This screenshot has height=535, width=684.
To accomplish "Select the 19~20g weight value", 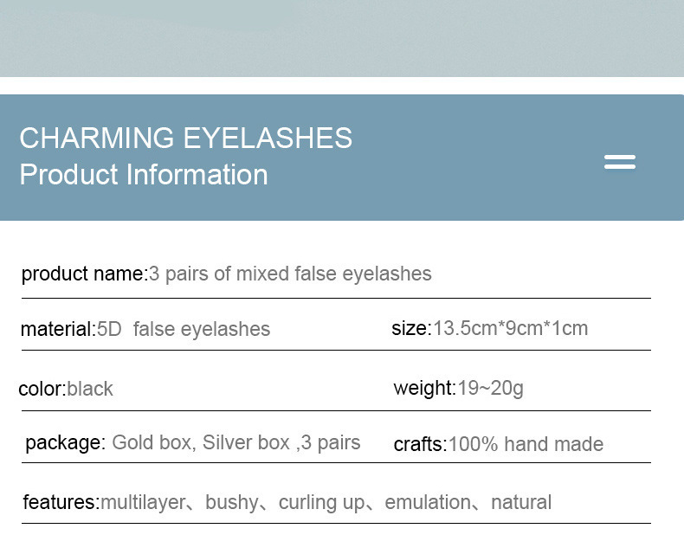I will click(490, 388).
